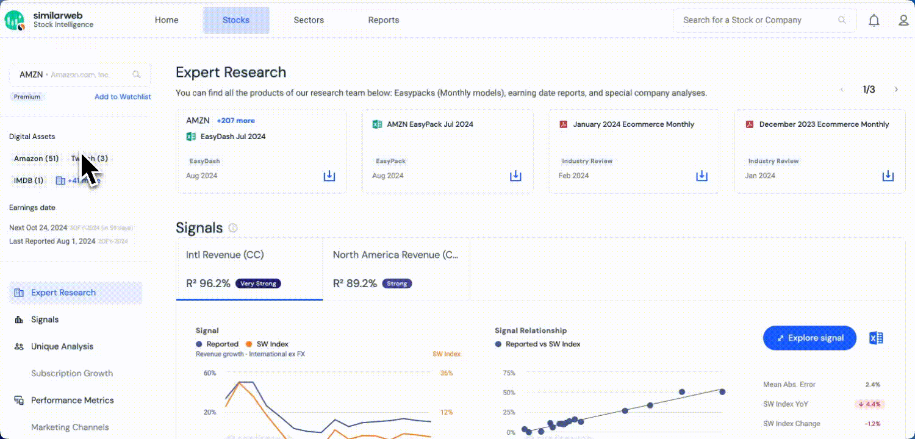Open Marketing Channels in sidebar
915x439 pixels.
(70, 427)
